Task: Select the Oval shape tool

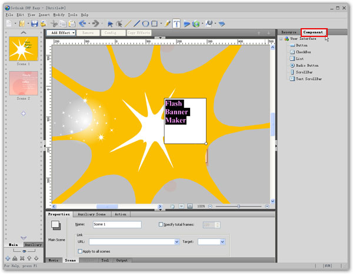Action: click(145, 23)
